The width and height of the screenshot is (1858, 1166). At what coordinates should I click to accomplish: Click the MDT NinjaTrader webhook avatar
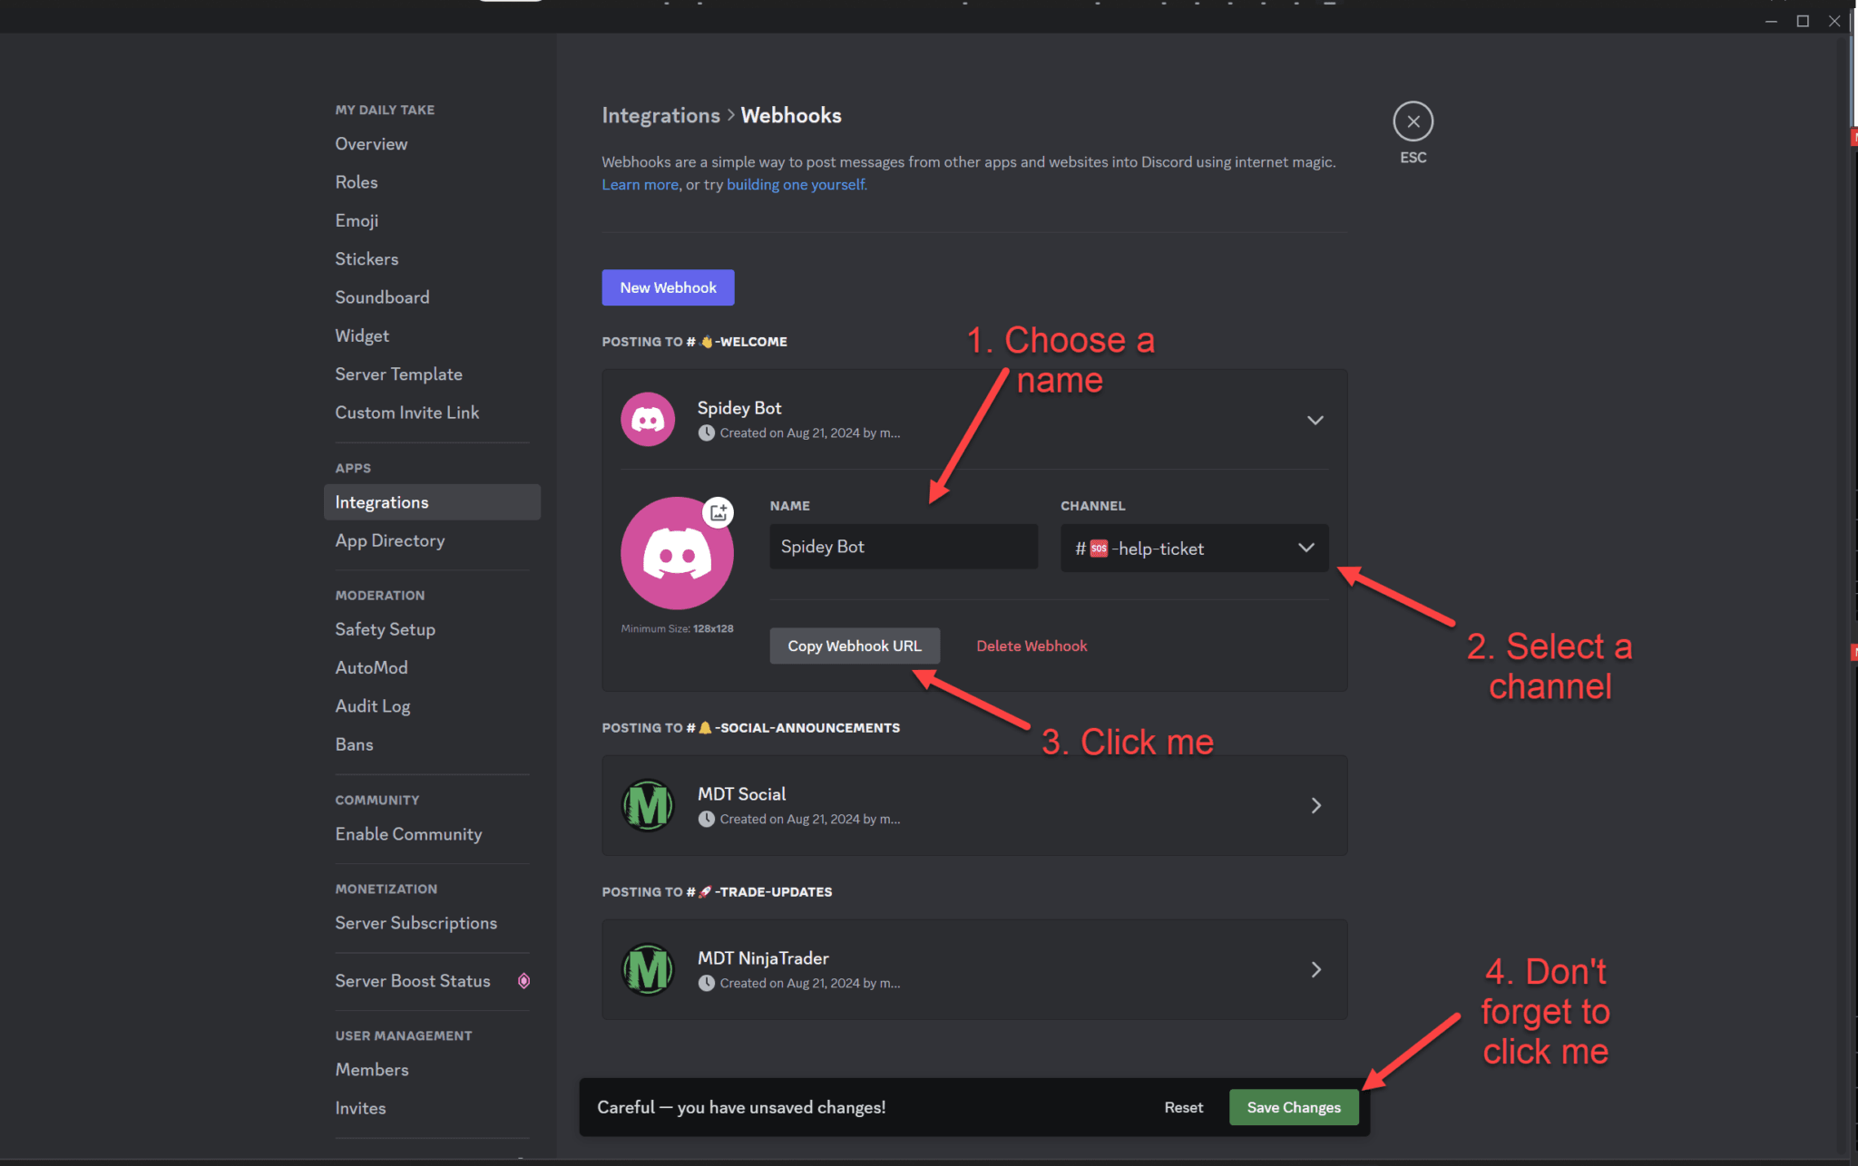coord(647,969)
